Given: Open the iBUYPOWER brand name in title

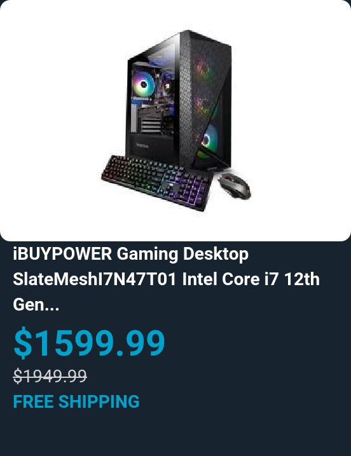Looking at the screenshot, I should click(x=62, y=254).
